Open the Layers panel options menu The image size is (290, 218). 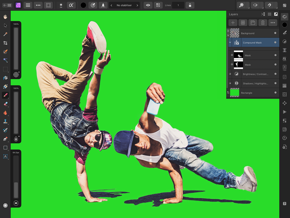[269, 14]
